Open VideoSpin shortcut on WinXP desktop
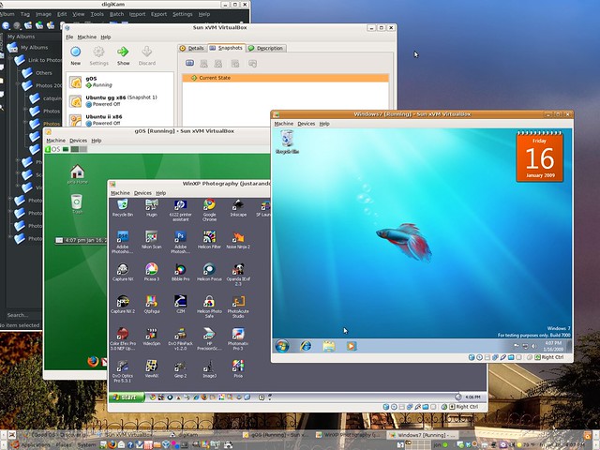The height and width of the screenshot is (450, 600). point(152,337)
